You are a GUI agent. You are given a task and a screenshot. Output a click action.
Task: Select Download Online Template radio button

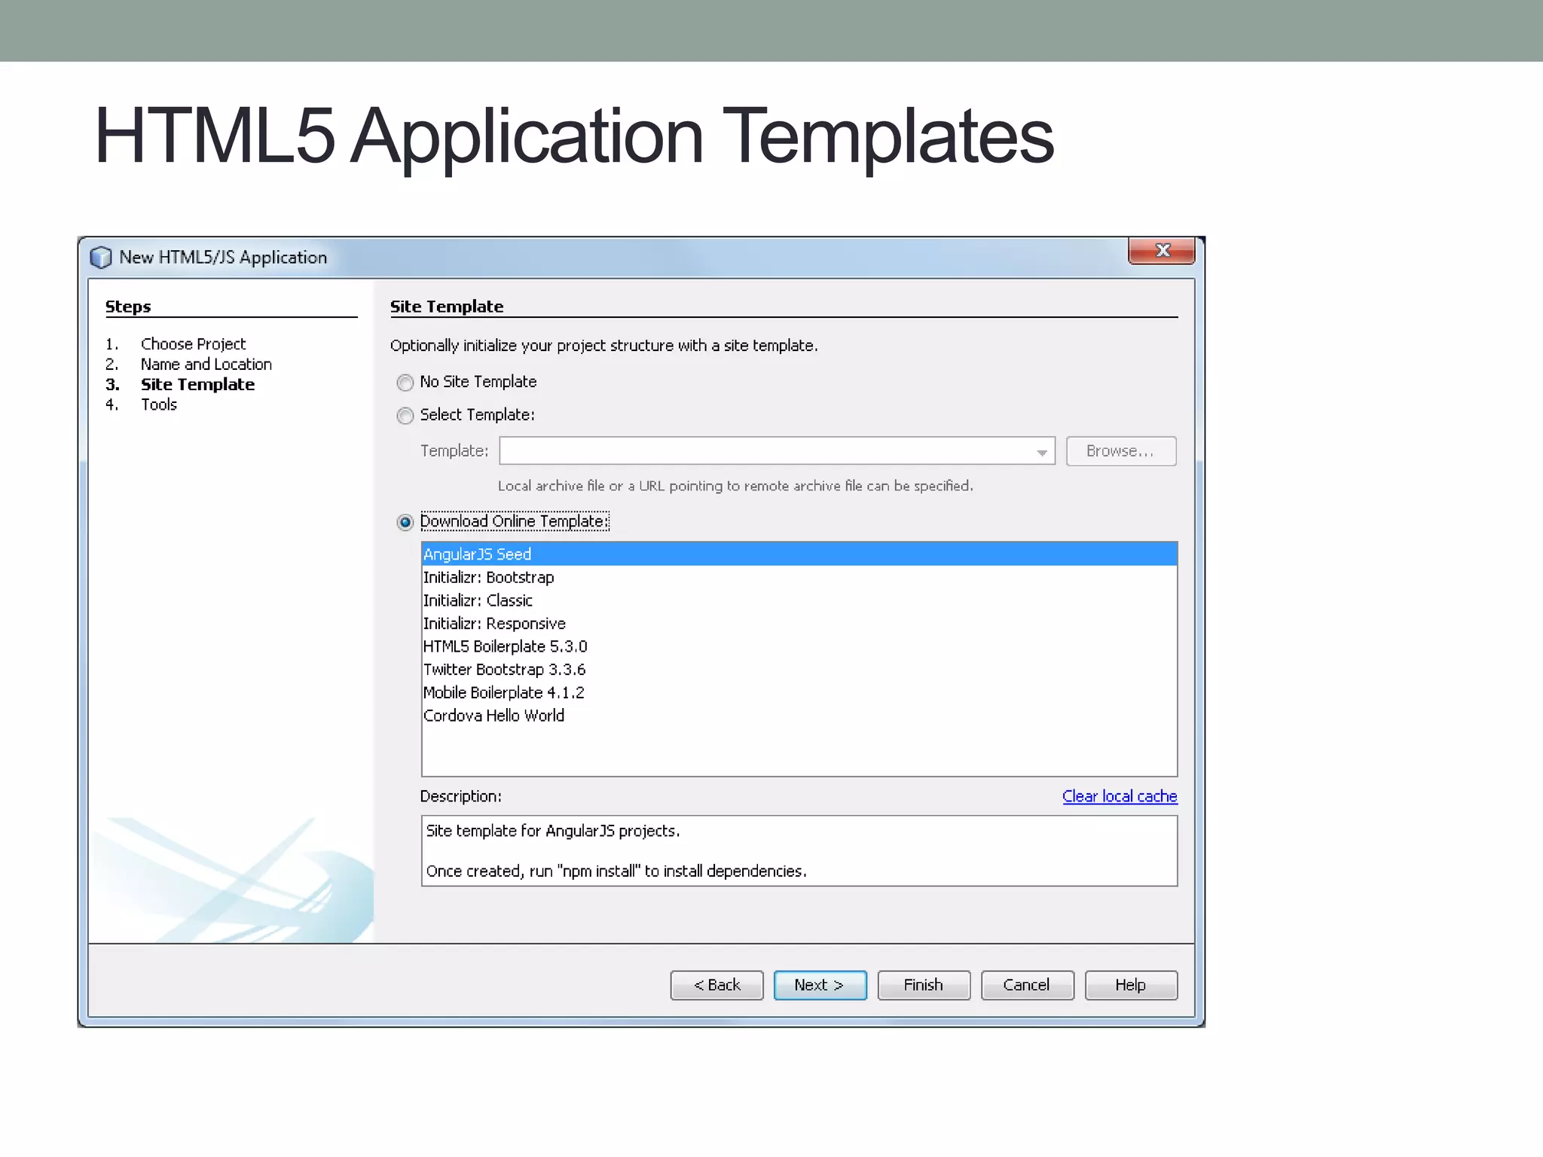pyautogui.click(x=405, y=522)
